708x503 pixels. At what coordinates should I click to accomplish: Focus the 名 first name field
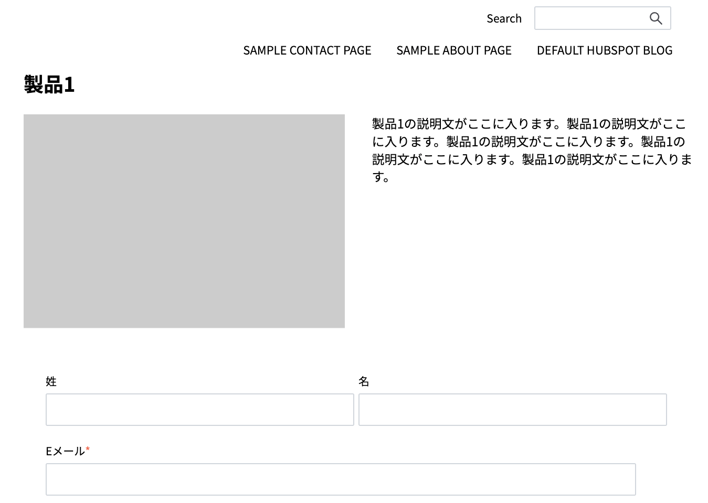point(513,410)
